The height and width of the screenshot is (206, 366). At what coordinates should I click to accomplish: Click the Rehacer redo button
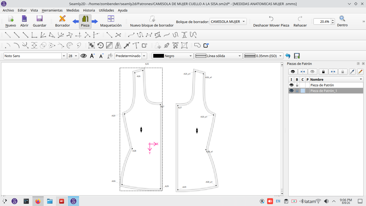[x=300, y=21]
